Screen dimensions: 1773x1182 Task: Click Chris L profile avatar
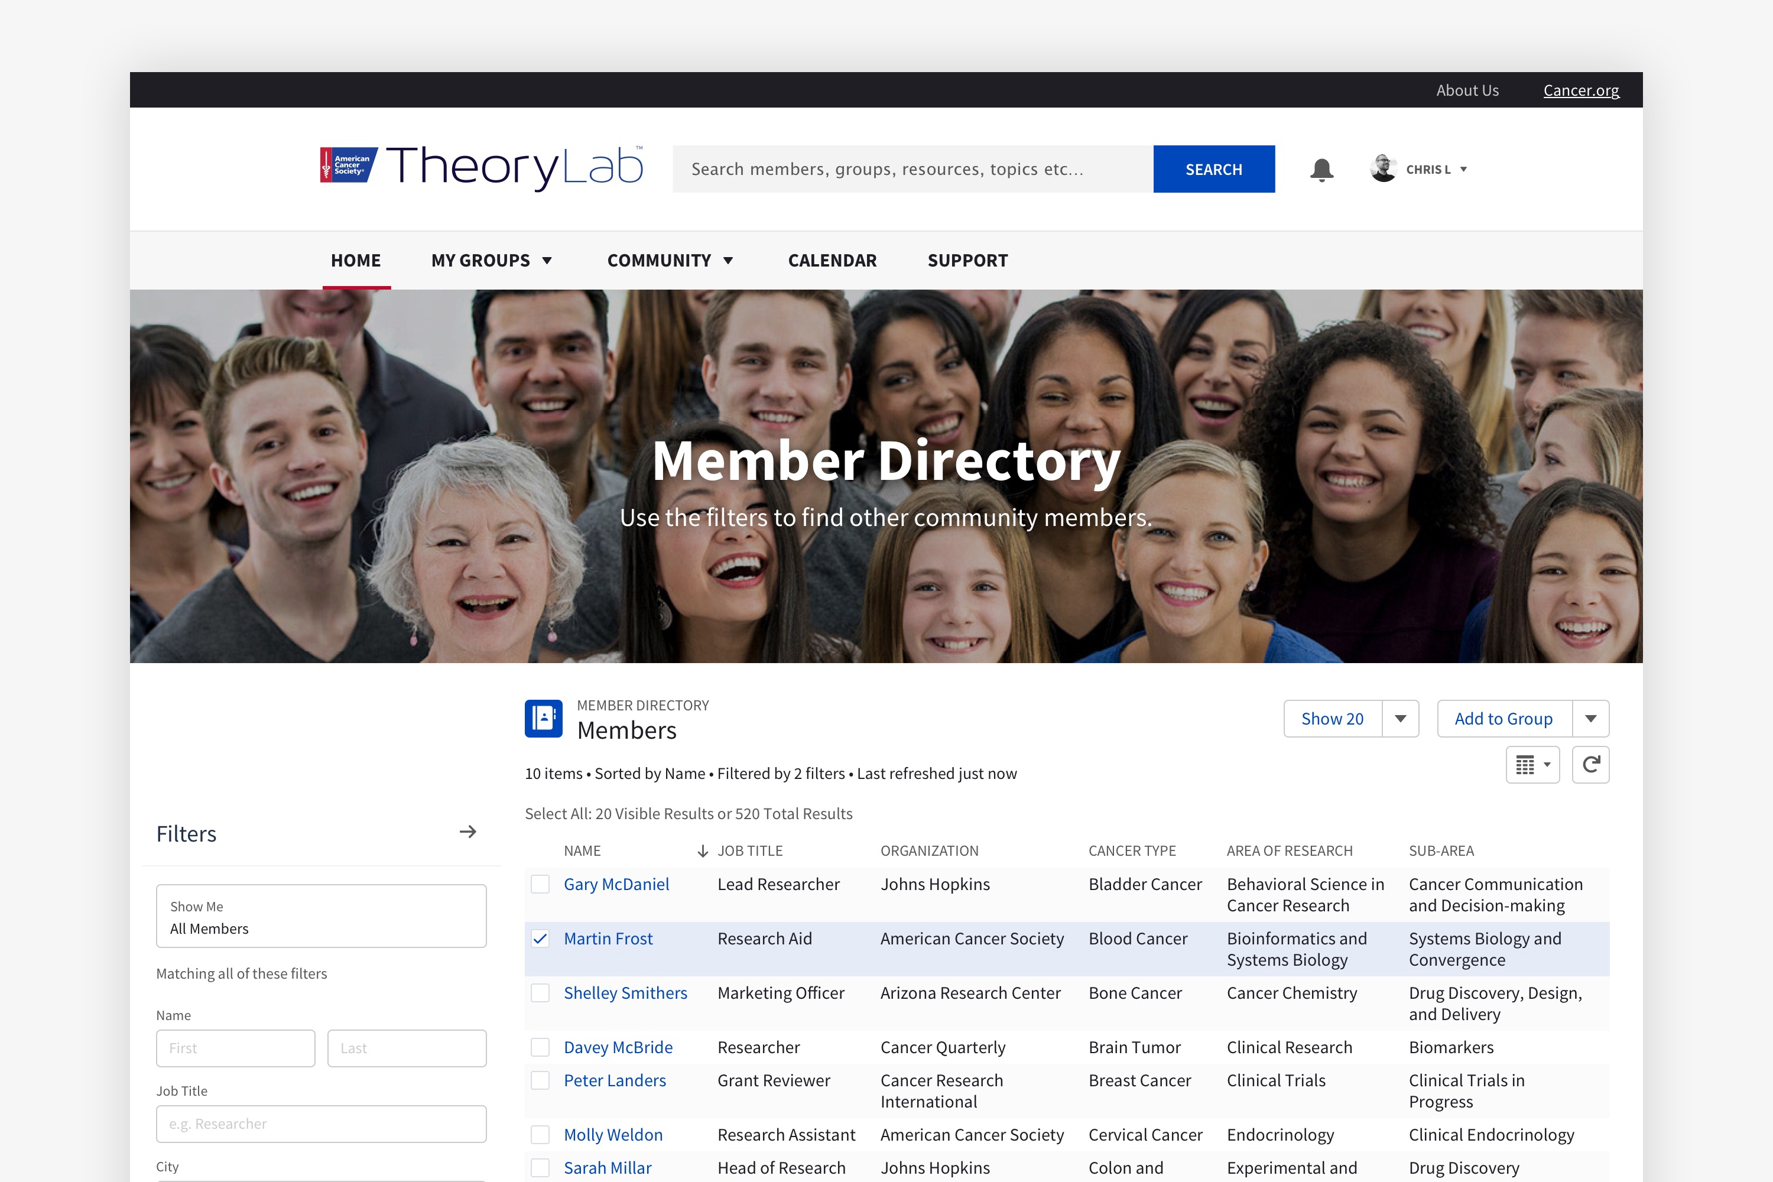click(1384, 169)
